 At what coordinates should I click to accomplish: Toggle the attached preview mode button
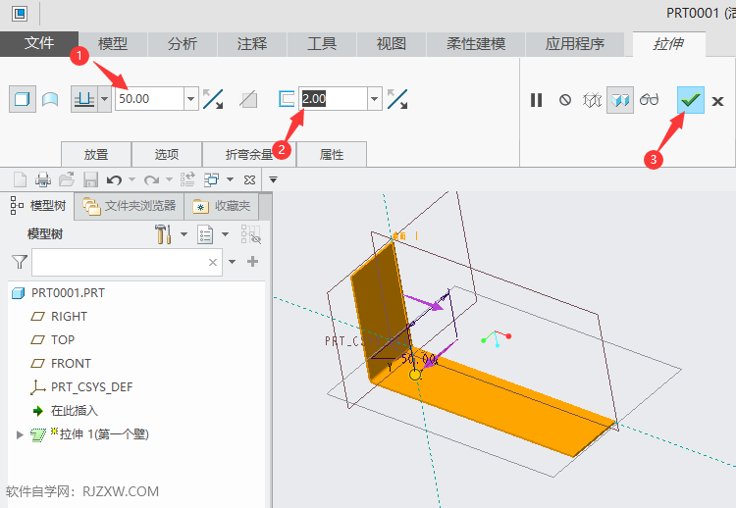pos(619,99)
